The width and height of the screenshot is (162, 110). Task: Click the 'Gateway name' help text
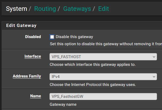pos(63,104)
